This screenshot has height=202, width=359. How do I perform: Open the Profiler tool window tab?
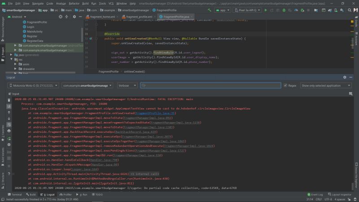point(66,194)
